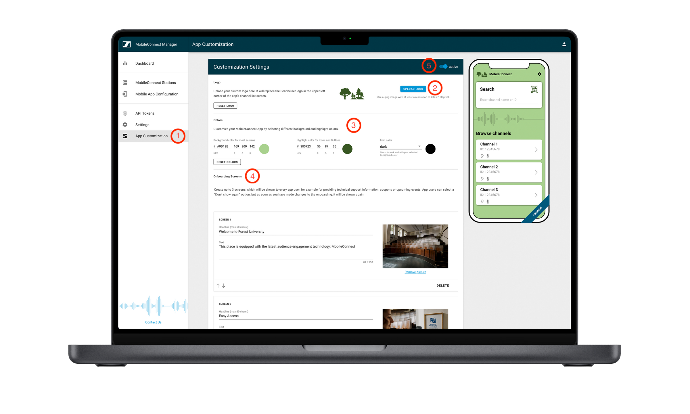
Task: Click the App Customization sidebar icon
Action: click(126, 136)
